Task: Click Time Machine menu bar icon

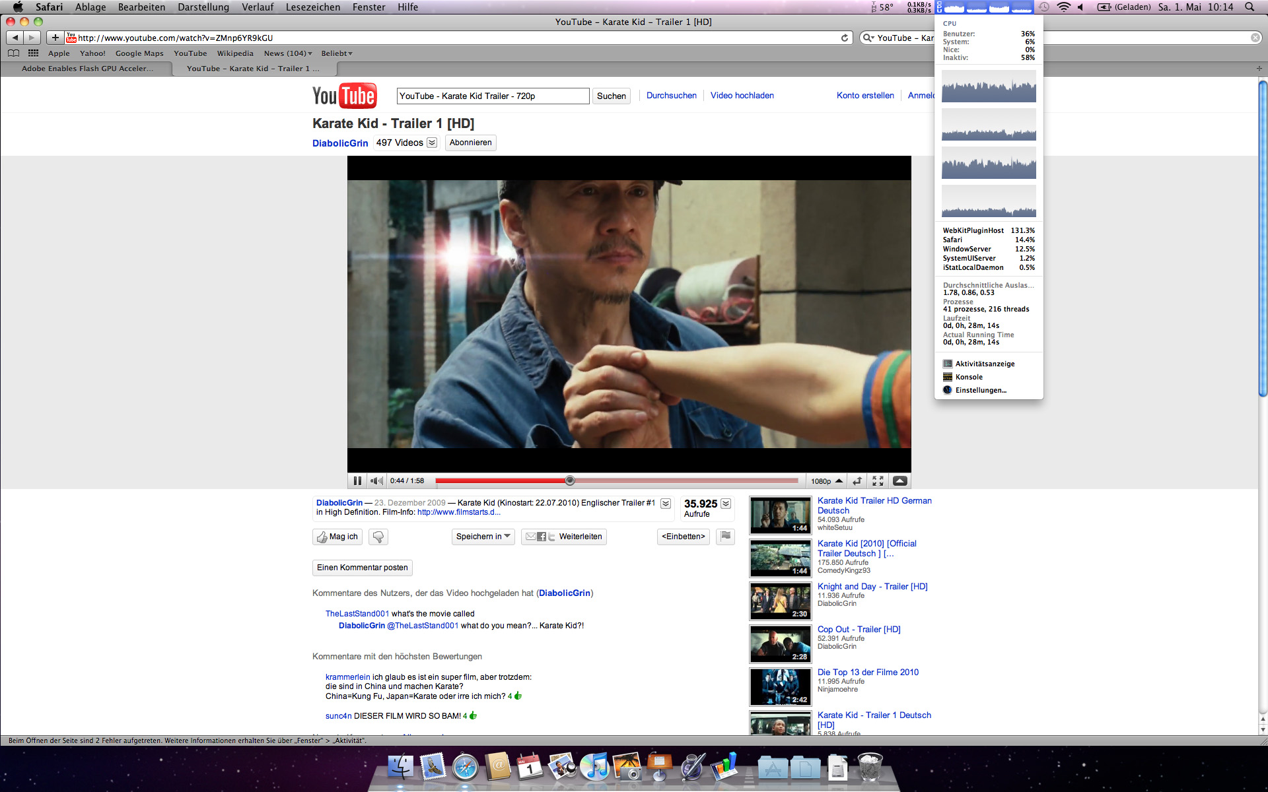Action: pos(1043,7)
